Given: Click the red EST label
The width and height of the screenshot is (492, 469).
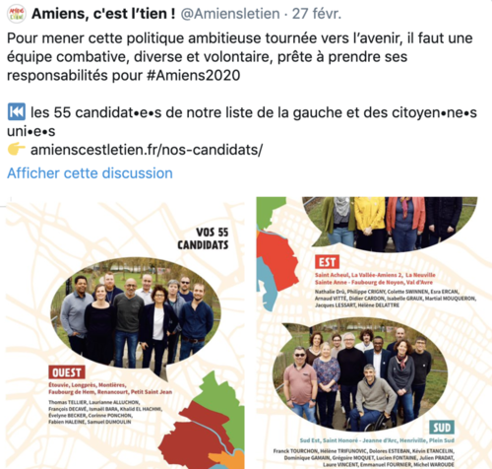Looking at the screenshot, I should 327,262.
